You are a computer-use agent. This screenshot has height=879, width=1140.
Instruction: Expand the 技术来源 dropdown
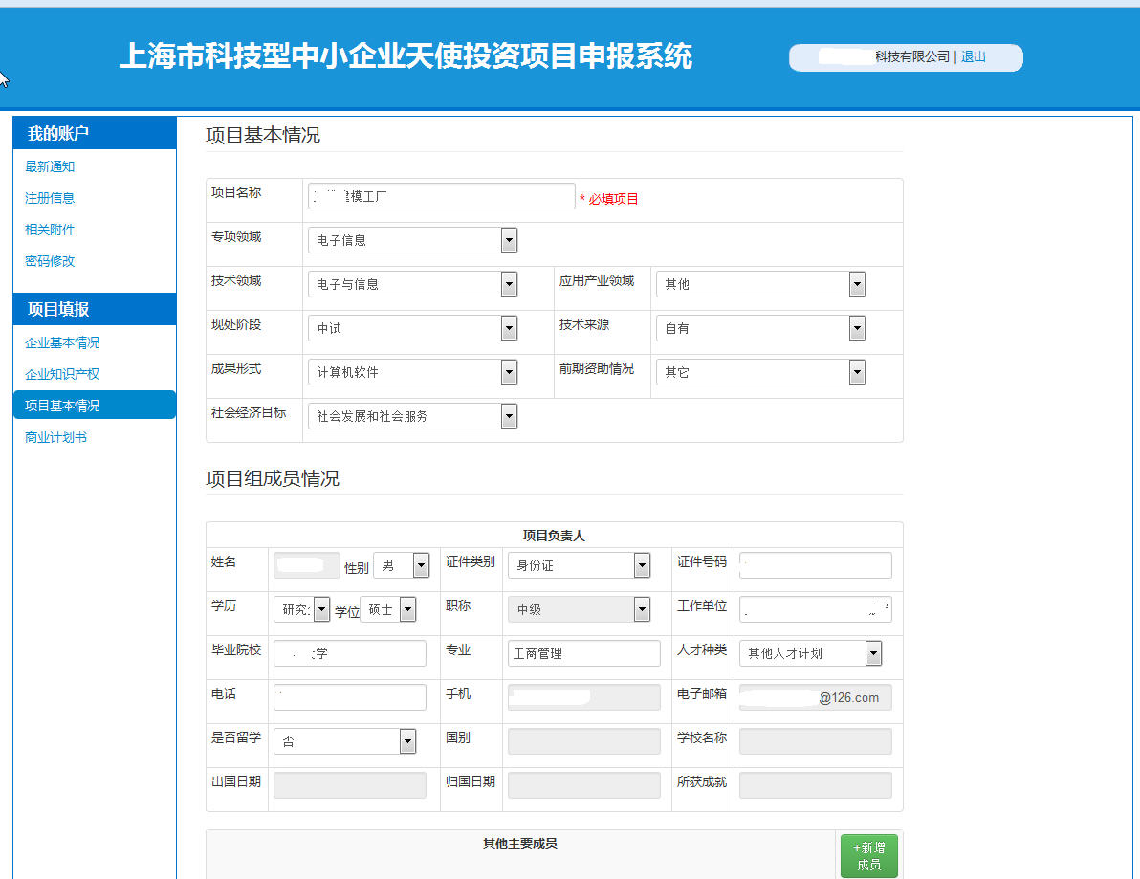(760, 328)
